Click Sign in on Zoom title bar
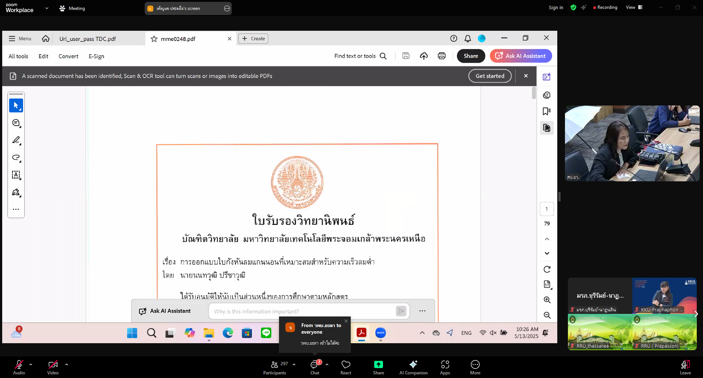The width and height of the screenshot is (703, 378). 556,7
